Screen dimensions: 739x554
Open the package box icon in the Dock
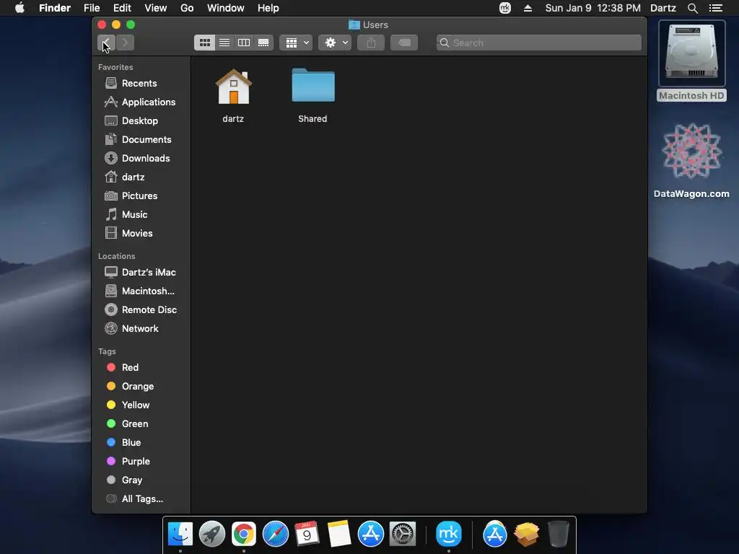pyautogui.click(x=526, y=535)
